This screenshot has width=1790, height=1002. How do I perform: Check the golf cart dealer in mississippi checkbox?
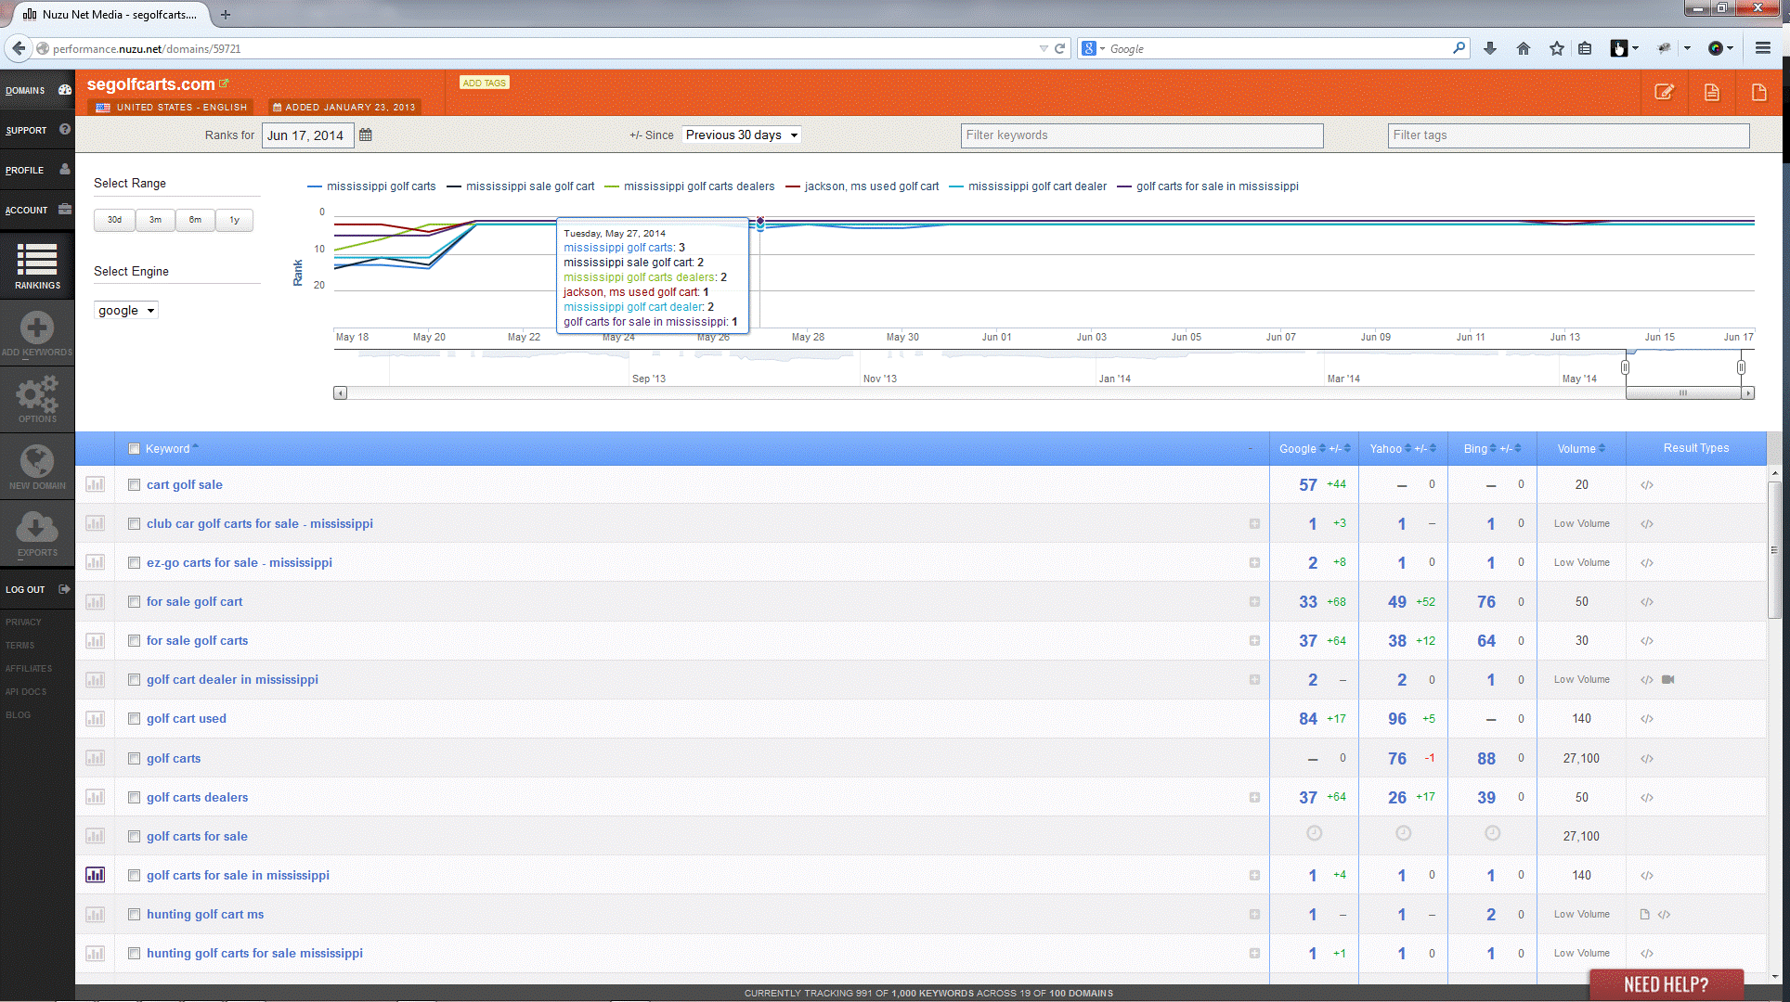pos(134,679)
